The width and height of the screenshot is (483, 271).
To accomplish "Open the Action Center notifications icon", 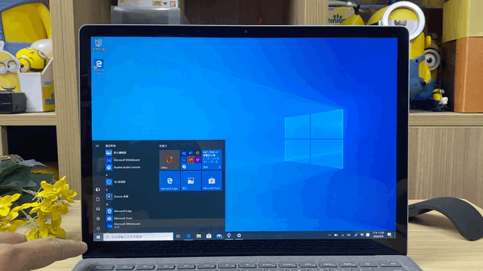I will pyautogui.click(x=390, y=235).
